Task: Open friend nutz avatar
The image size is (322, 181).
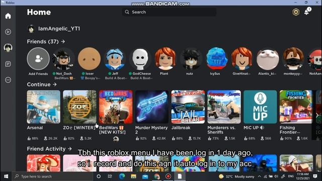Action: [191, 59]
